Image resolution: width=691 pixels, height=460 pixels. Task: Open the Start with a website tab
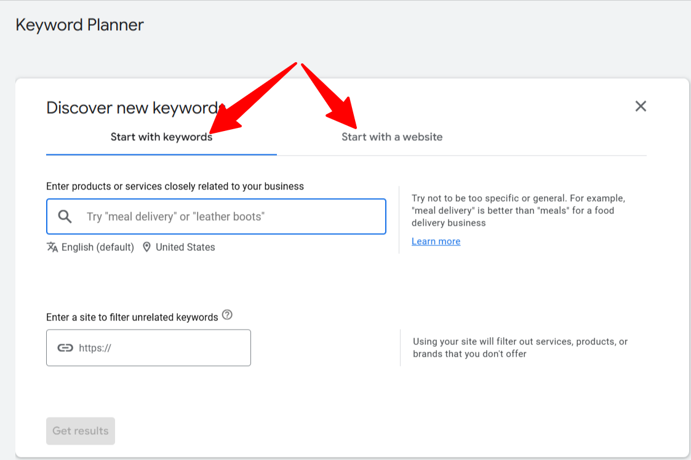tap(392, 137)
